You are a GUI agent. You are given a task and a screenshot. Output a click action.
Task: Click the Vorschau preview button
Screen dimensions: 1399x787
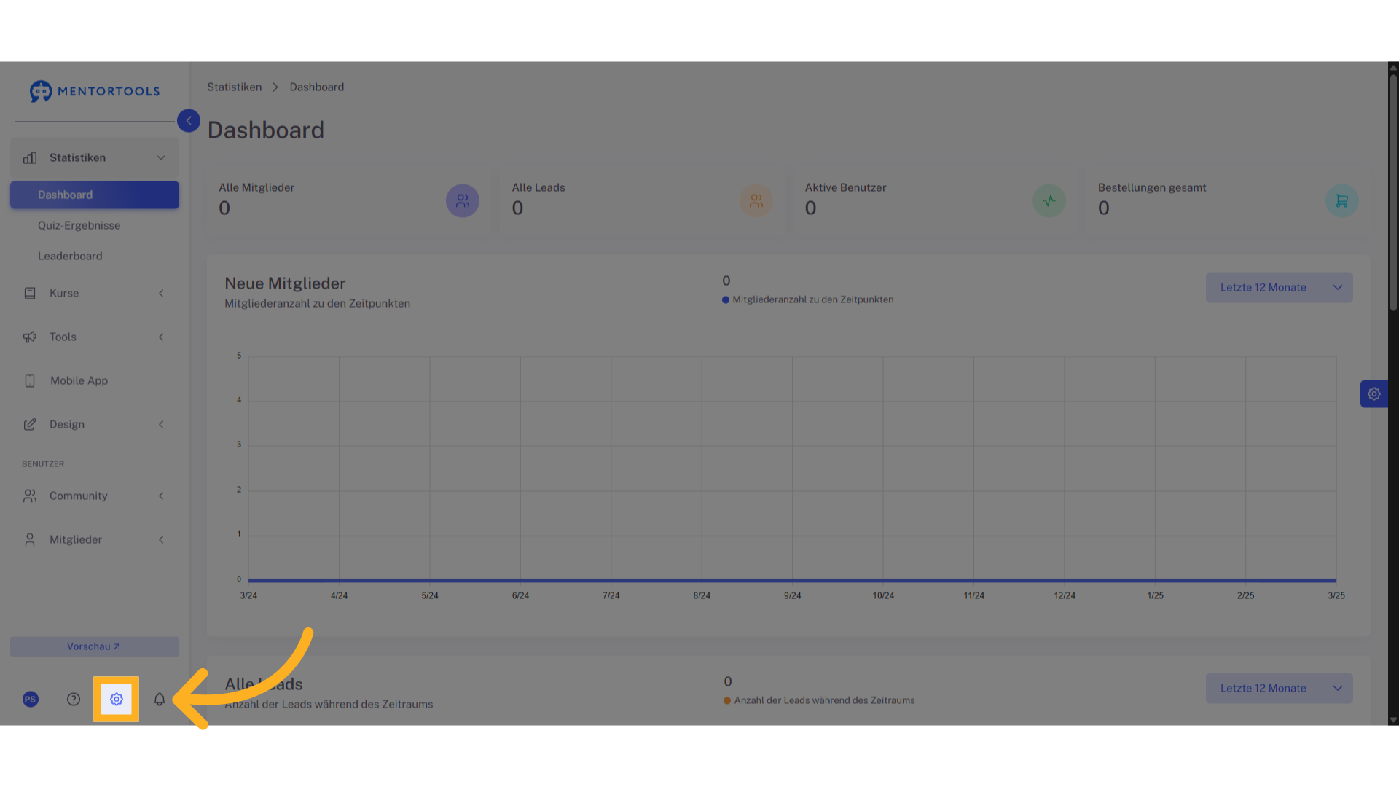[95, 647]
